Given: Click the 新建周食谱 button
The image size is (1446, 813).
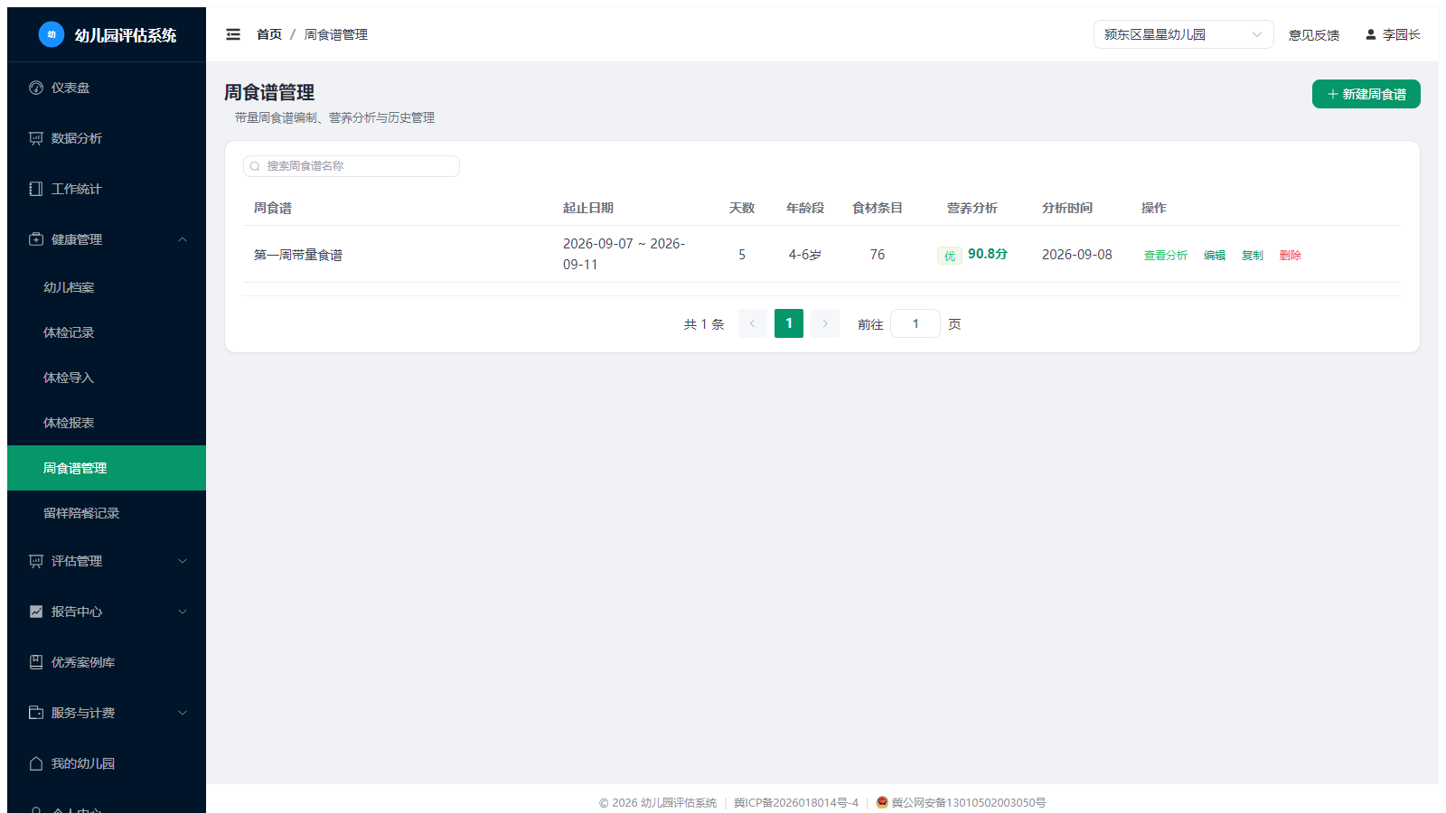Looking at the screenshot, I should (1366, 94).
